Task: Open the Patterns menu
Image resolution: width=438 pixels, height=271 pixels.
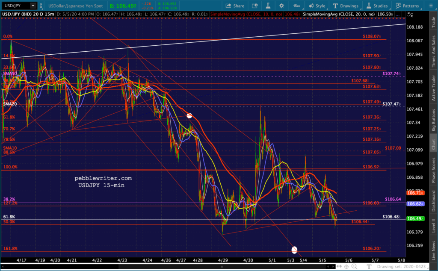Action: pos(408,6)
